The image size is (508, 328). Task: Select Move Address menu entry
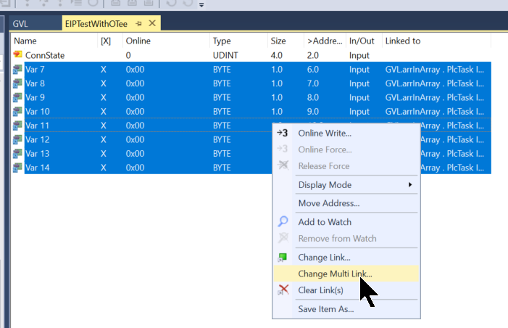coord(328,203)
